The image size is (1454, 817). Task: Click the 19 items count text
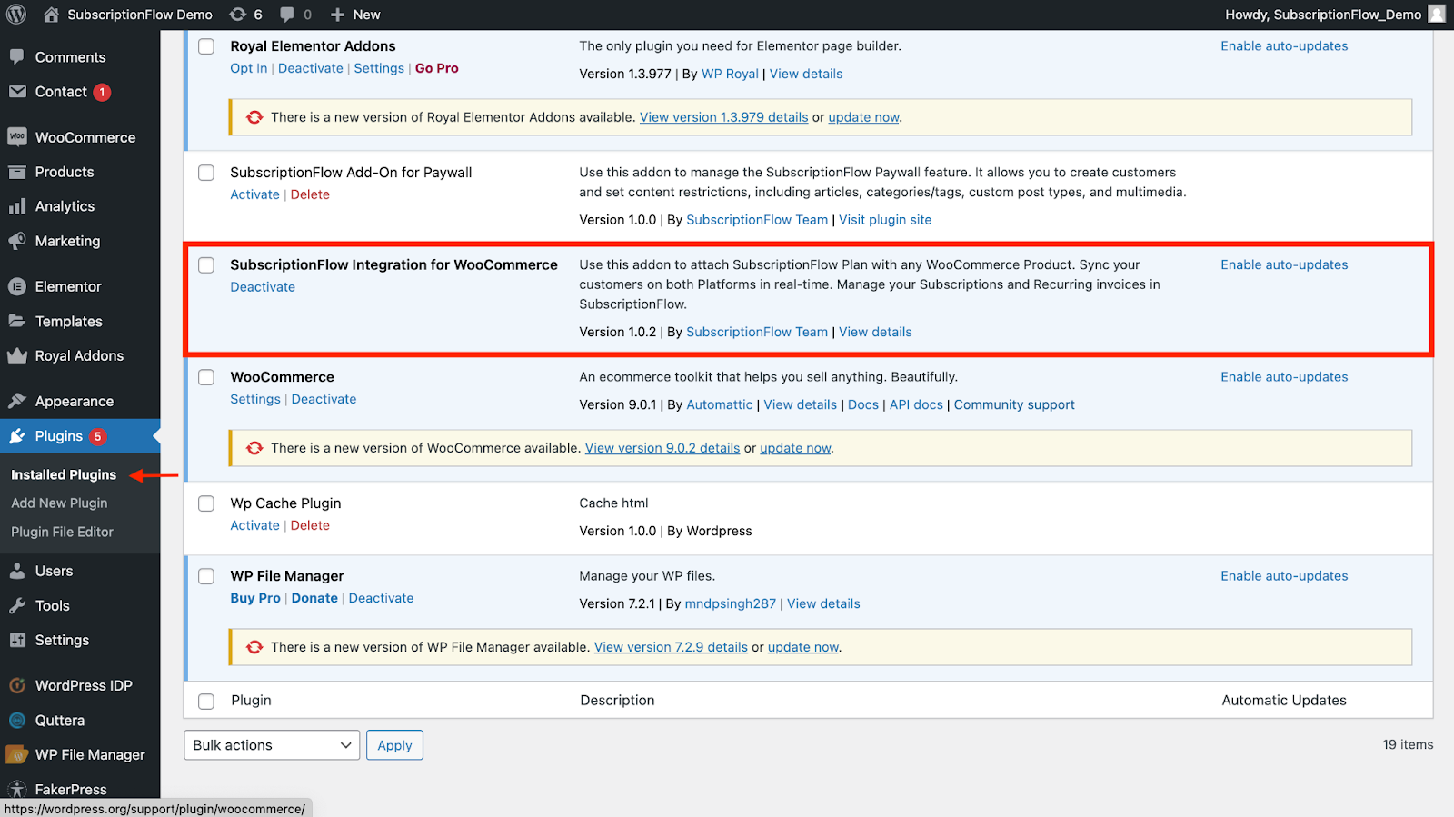[x=1408, y=744]
